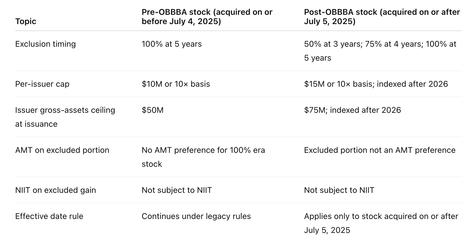The image size is (471, 250).
Task: Click the Per-issuer cap row label
Action: pos(42,84)
